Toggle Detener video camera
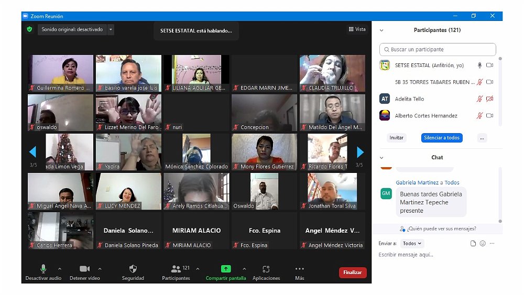The height and width of the screenshot is (295, 524). (84, 269)
